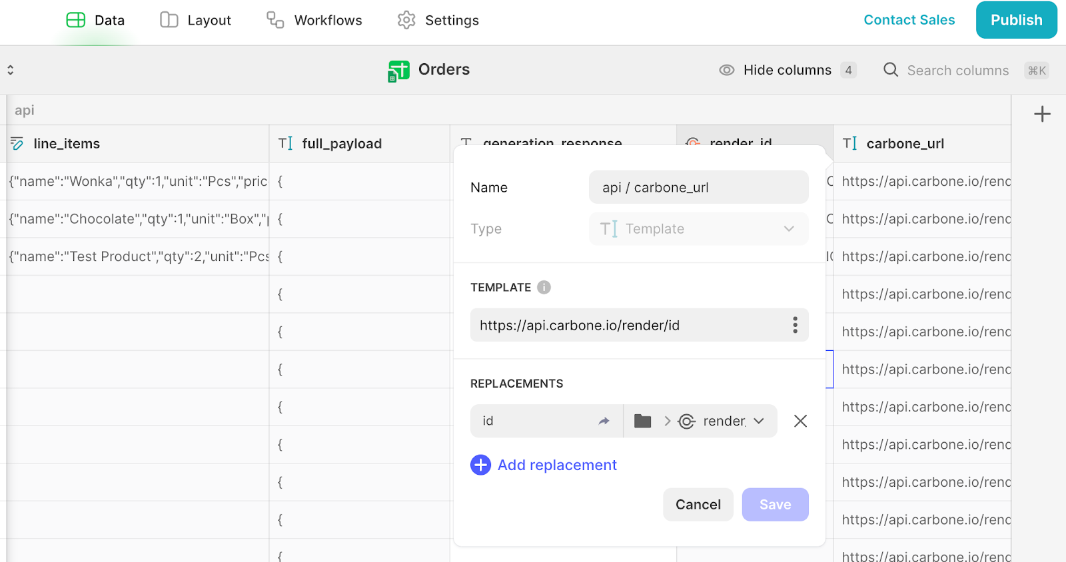
Task: Select the api column group label
Action: (25, 111)
